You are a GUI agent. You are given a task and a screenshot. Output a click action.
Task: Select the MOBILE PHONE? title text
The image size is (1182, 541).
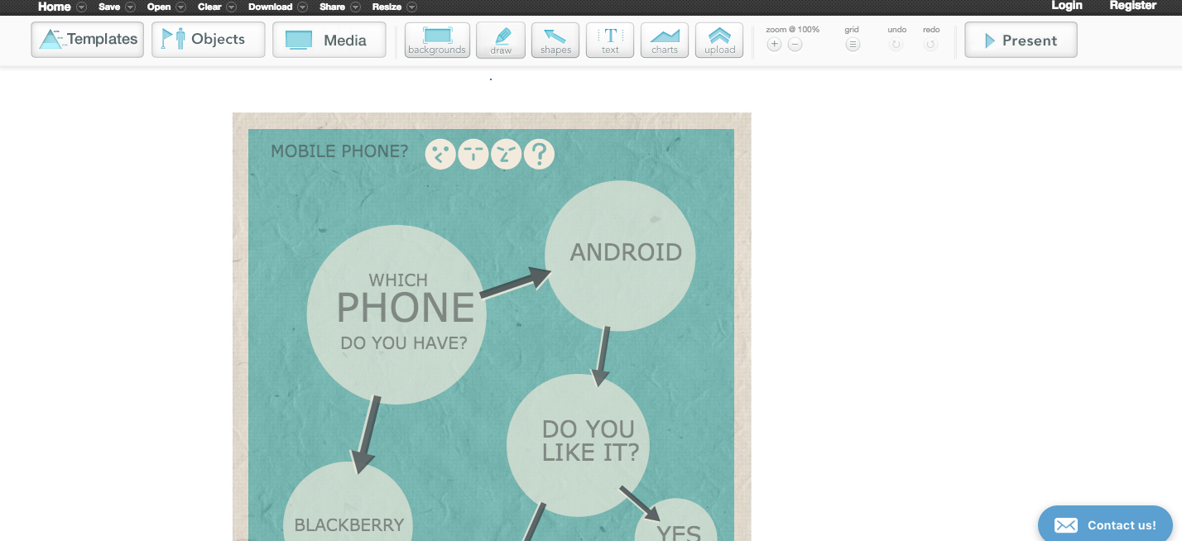(x=339, y=151)
